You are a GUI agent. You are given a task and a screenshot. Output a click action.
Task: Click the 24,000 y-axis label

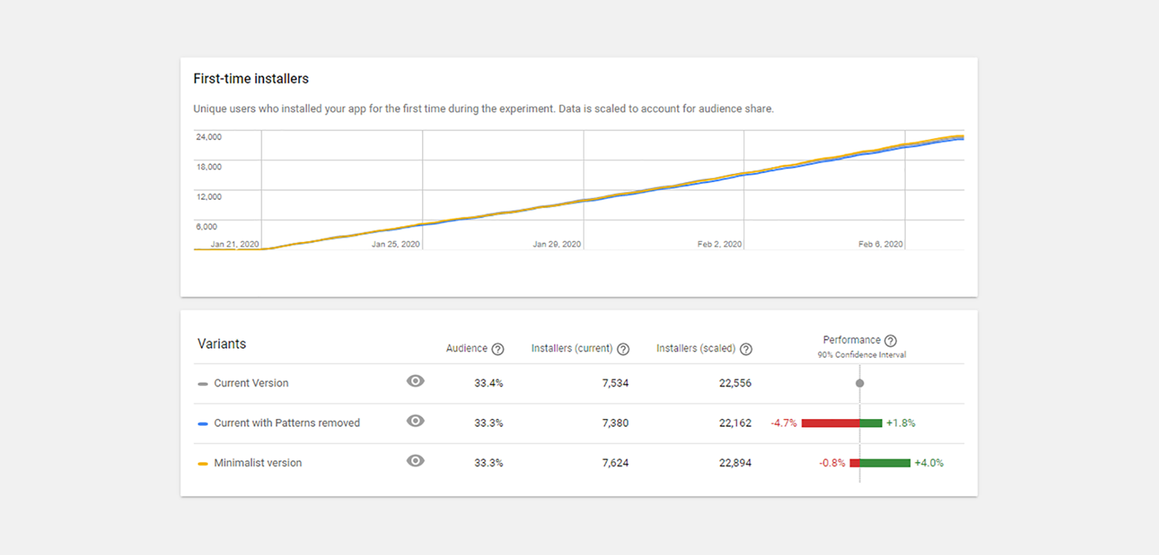pyautogui.click(x=209, y=137)
